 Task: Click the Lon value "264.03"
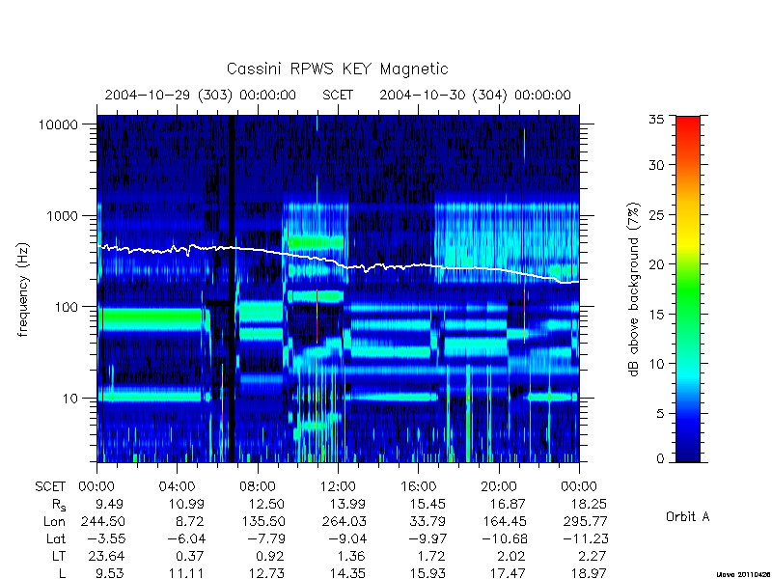click(344, 521)
